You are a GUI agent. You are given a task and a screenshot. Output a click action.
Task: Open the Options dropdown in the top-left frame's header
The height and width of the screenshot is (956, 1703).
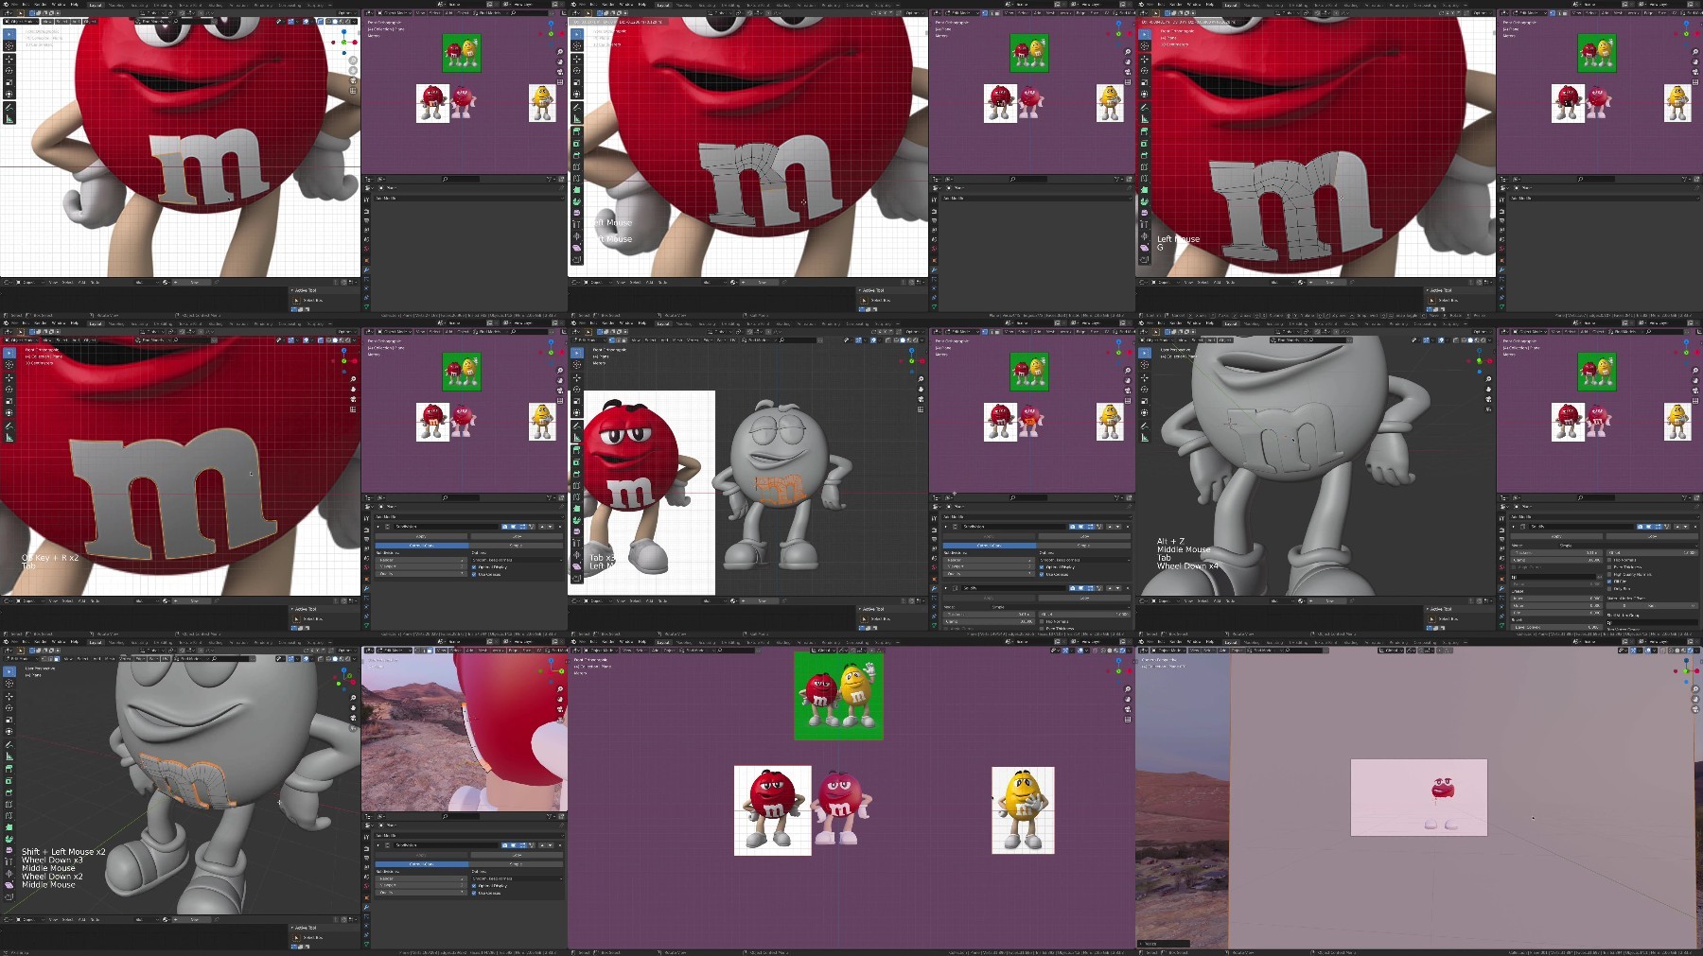(347, 13)
